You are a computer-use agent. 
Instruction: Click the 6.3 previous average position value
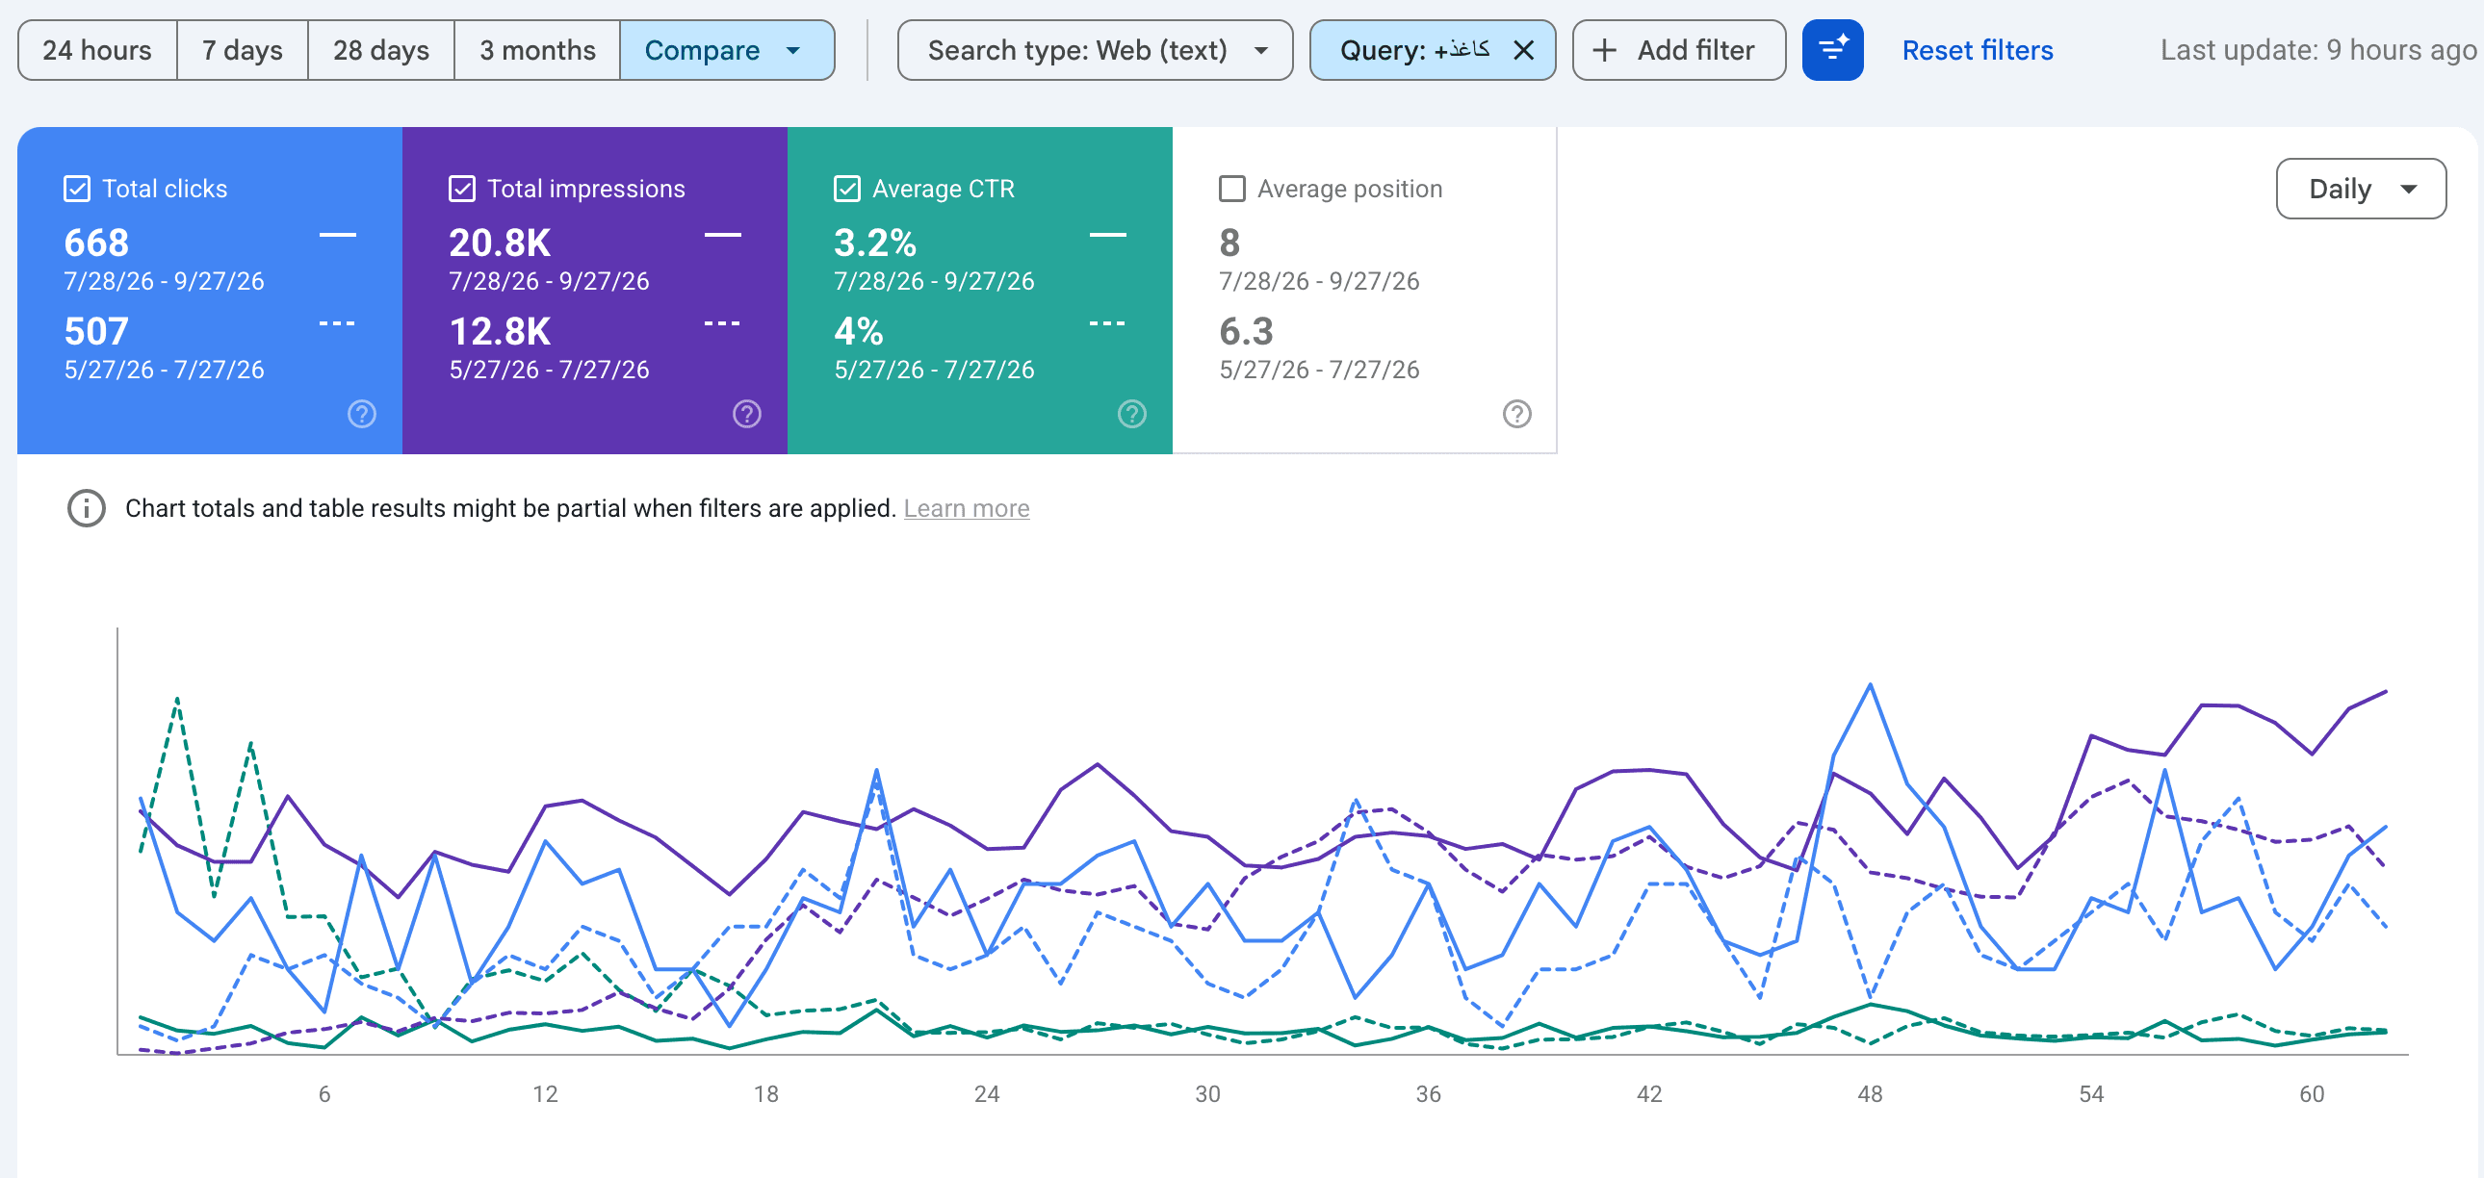click(x=1246, y=332)
